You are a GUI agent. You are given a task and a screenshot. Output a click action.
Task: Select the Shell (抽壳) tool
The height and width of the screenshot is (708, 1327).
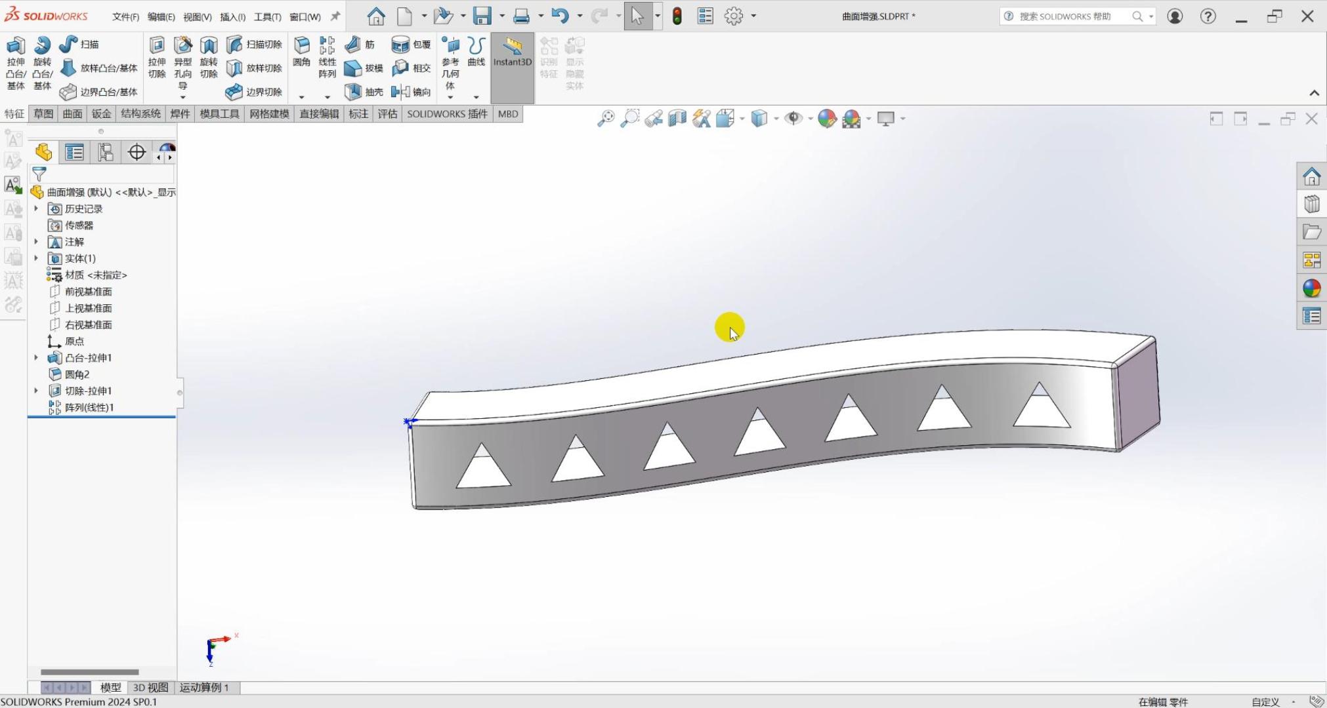(354, 92)
